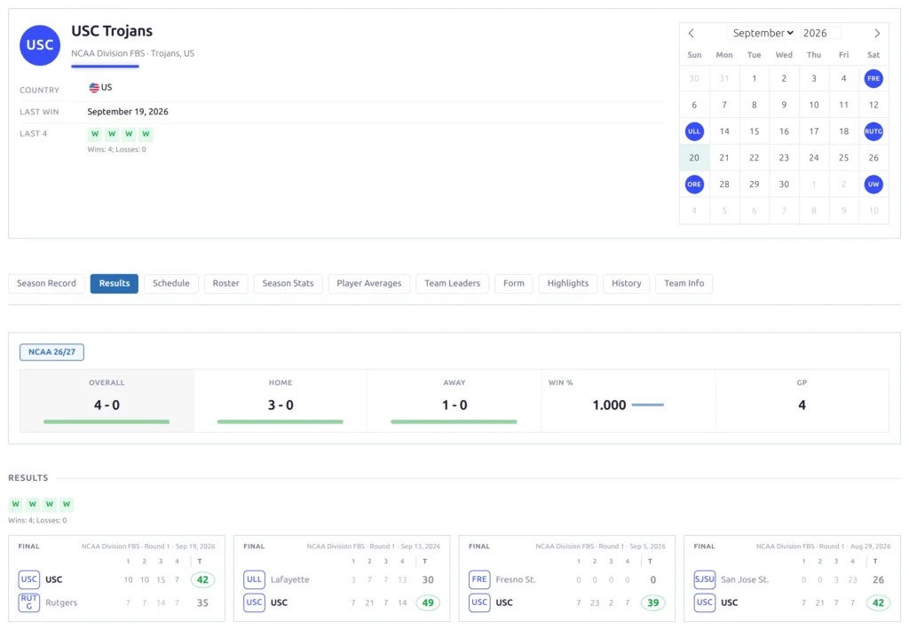Select September 15 in the calendar
This screenshot has width=909, height=630.
click(754, 131)
